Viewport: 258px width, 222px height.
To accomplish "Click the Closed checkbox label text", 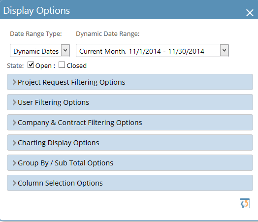I will (76, 65).
